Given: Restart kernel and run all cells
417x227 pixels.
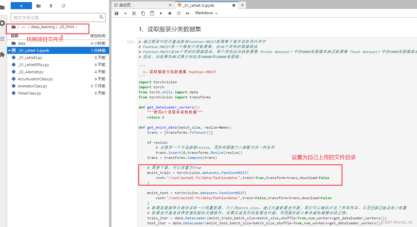Looking at the screenshot, I should click(x=188, y=13).
